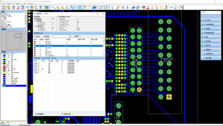Click the probe with checkmark icon
The width and height of the screenshot is (223, 126).
36,7
